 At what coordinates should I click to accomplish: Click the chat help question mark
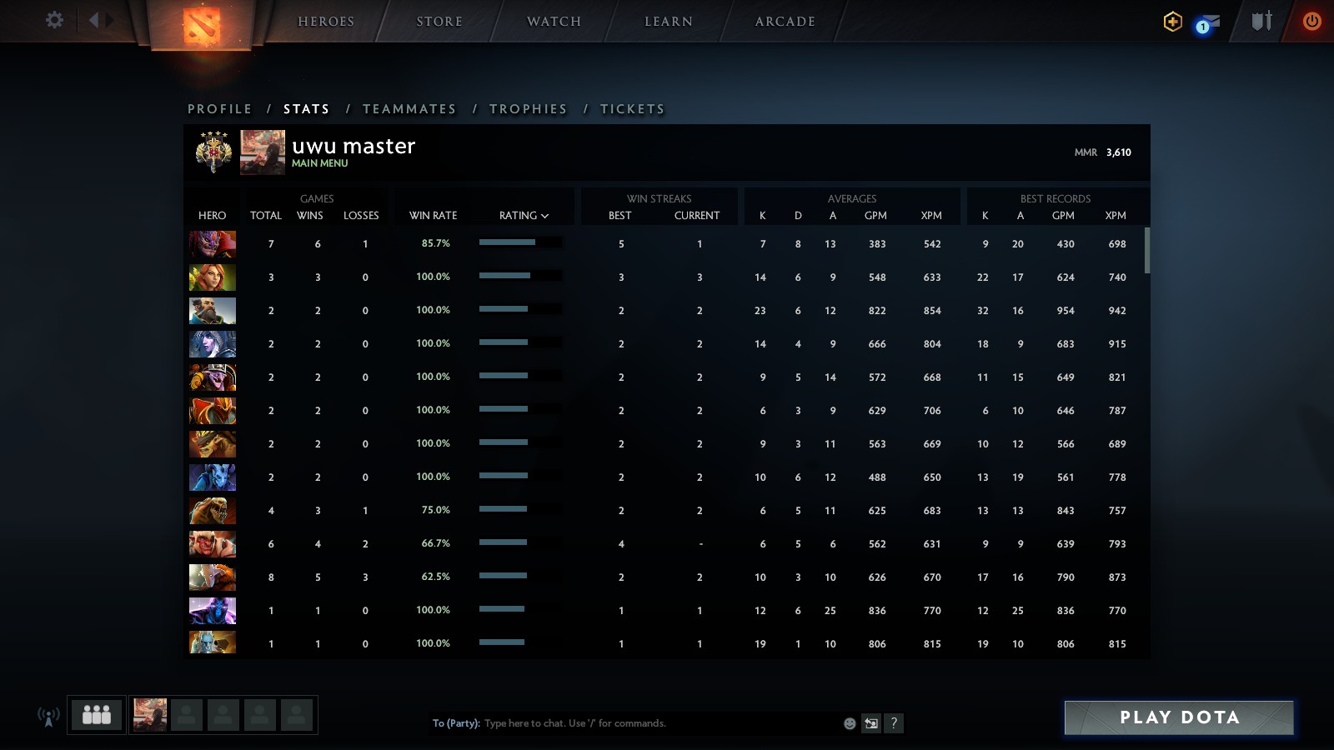[894, 723]
